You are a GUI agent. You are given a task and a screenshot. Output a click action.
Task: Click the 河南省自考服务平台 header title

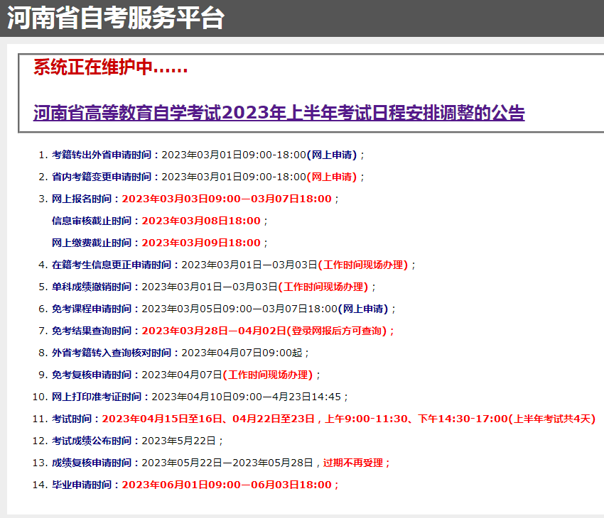coord(116,18)
